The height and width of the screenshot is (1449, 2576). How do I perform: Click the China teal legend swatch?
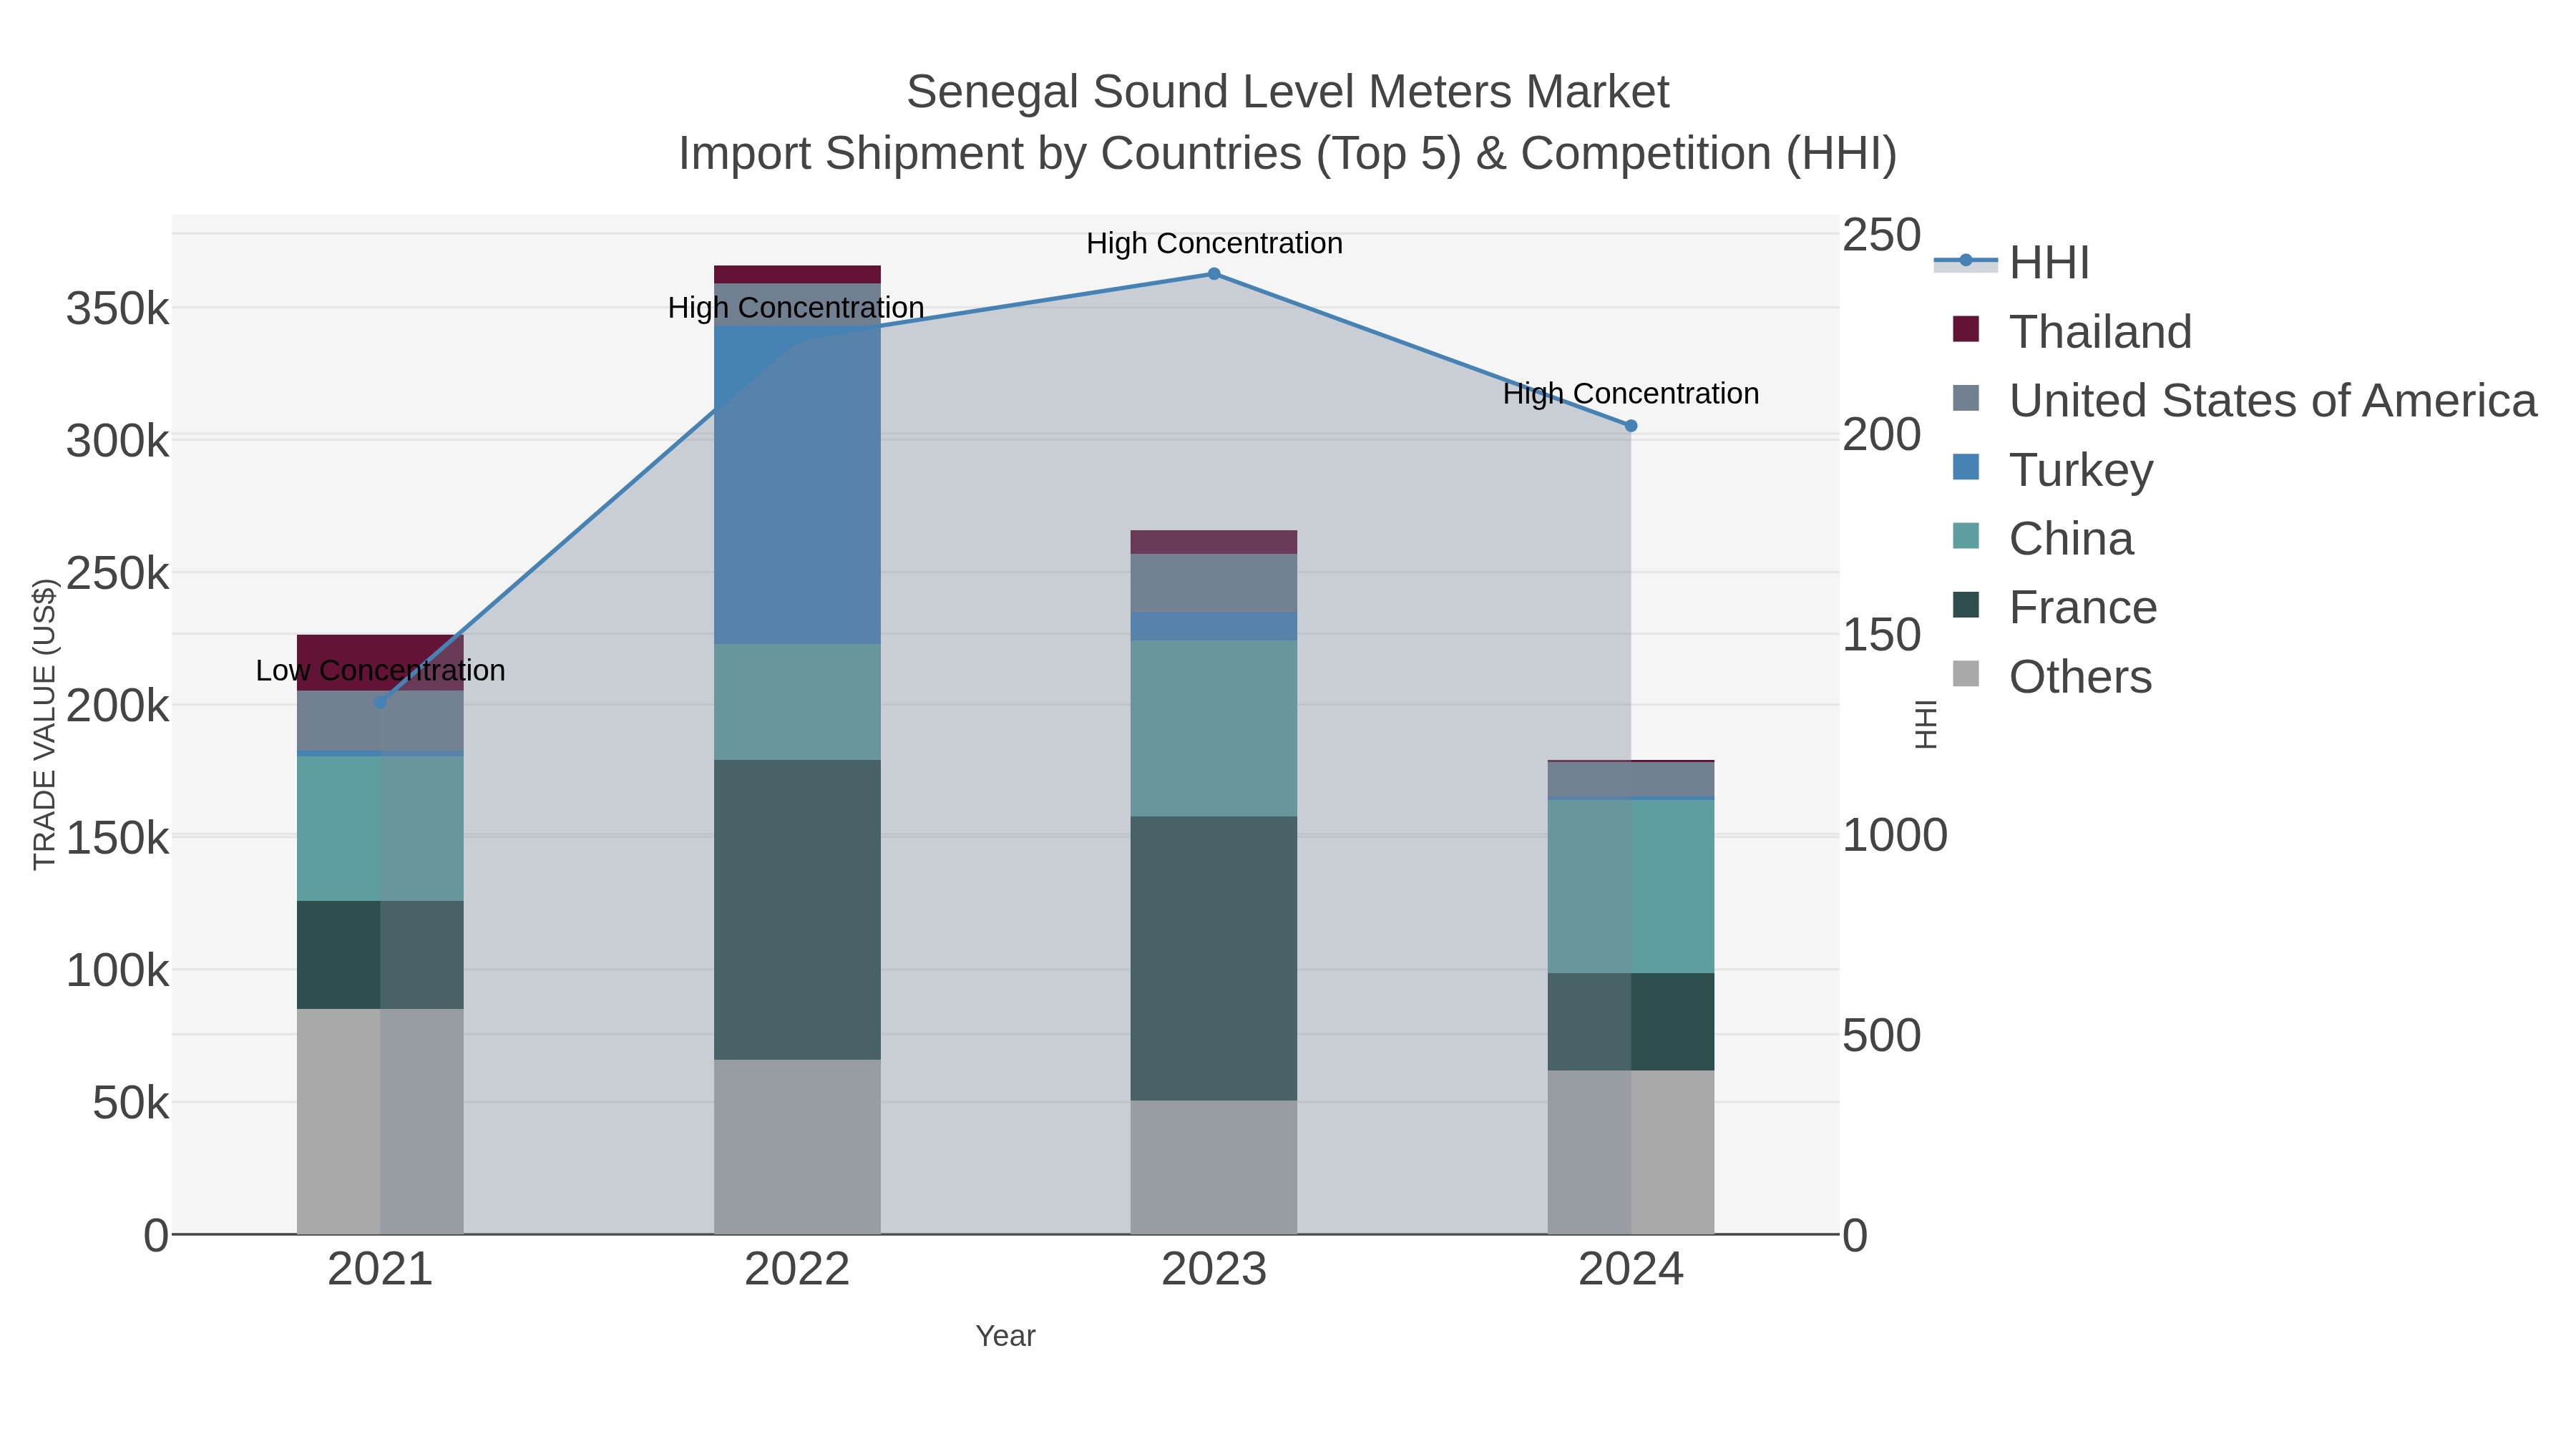pyautogui.click(x=1966, y=536)
